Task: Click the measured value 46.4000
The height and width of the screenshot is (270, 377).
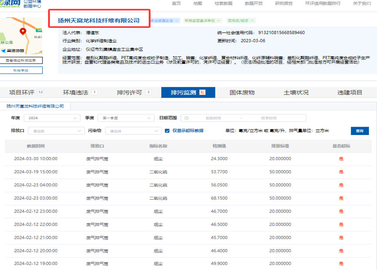Action: [x=219, y=251]
